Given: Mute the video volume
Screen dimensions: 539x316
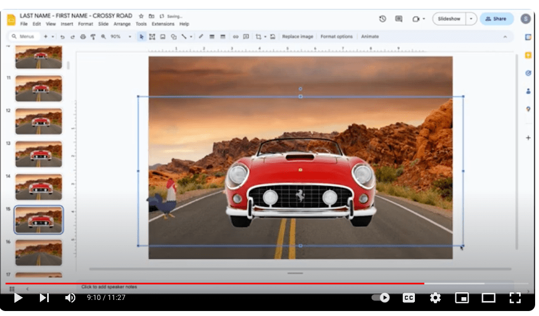Looking at the screenshot, I should pyautogui.click(x=70, y=298).
